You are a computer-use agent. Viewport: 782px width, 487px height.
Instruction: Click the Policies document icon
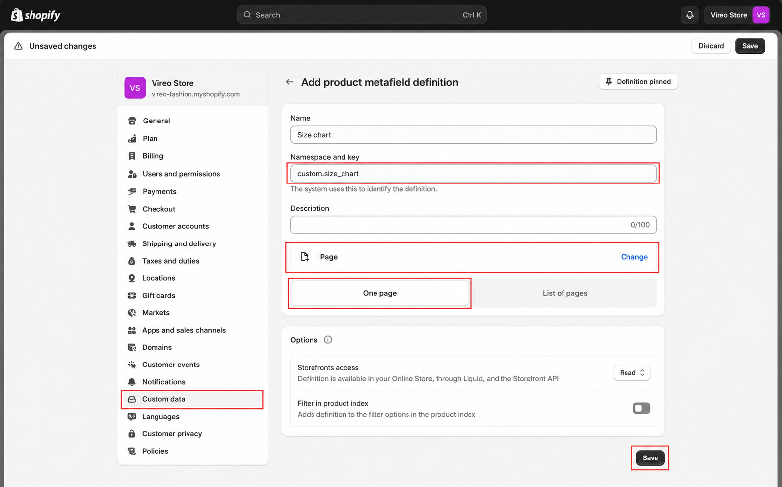(132, 451)
